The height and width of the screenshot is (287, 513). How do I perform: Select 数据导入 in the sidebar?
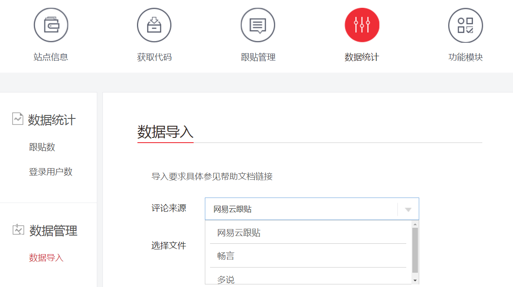(46, 258)
